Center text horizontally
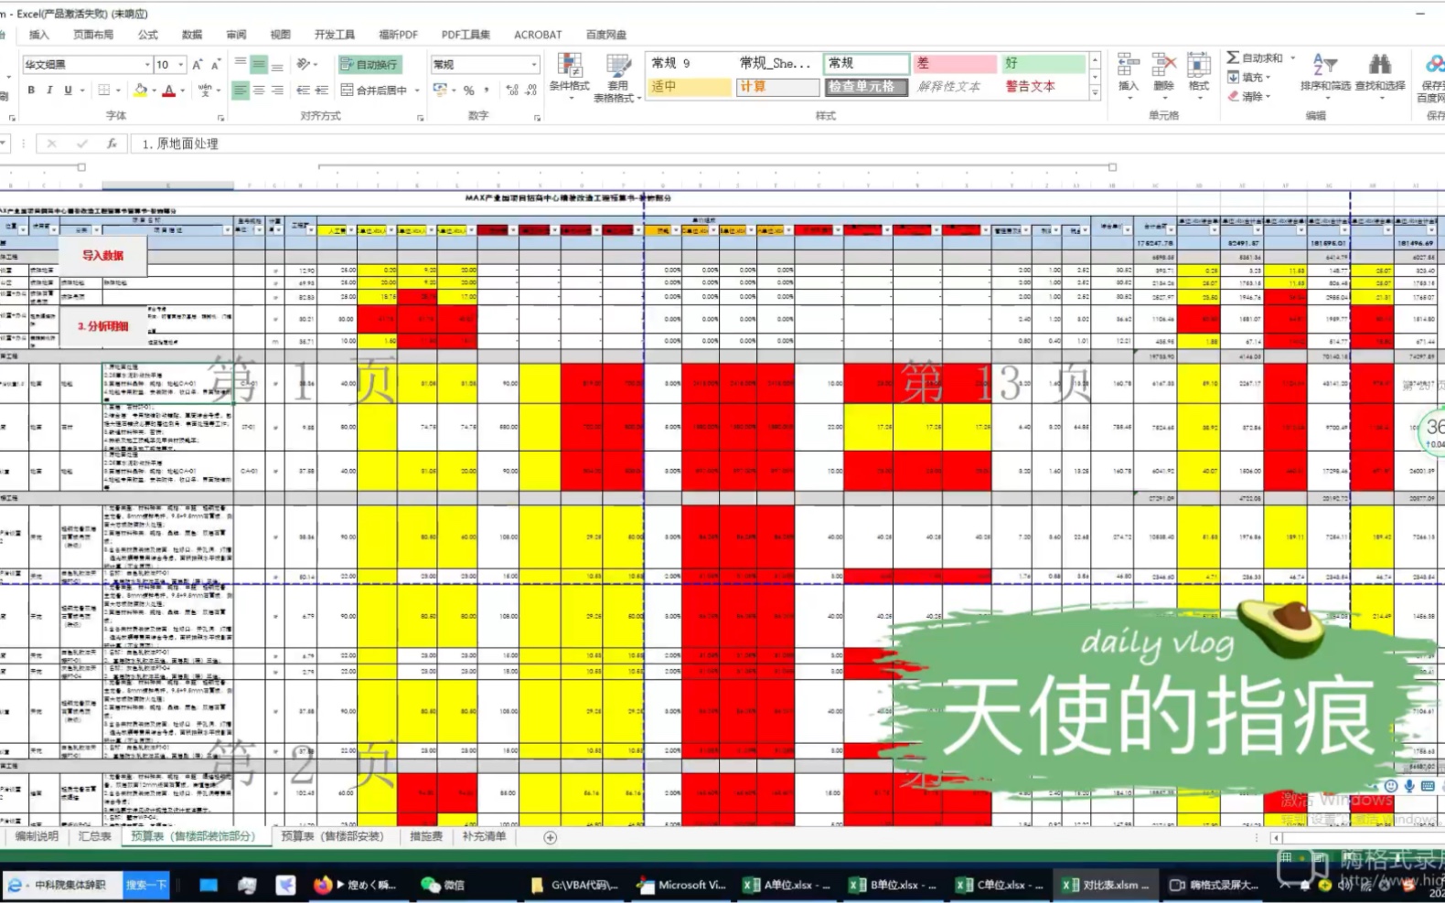This screenshot has width=1445, height=903. (x=259, y=90)
